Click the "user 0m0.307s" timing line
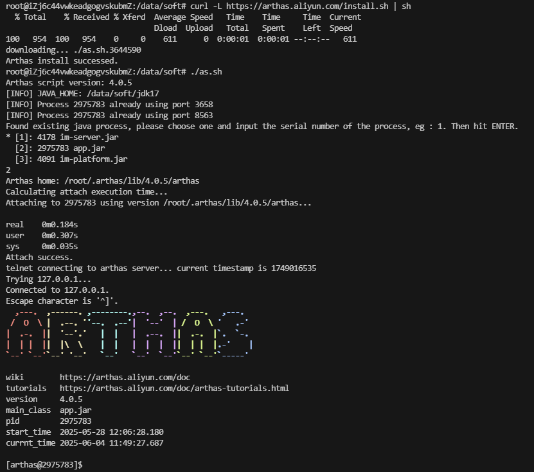This screenshot has height=472, width=534. [x=42, y=235]
